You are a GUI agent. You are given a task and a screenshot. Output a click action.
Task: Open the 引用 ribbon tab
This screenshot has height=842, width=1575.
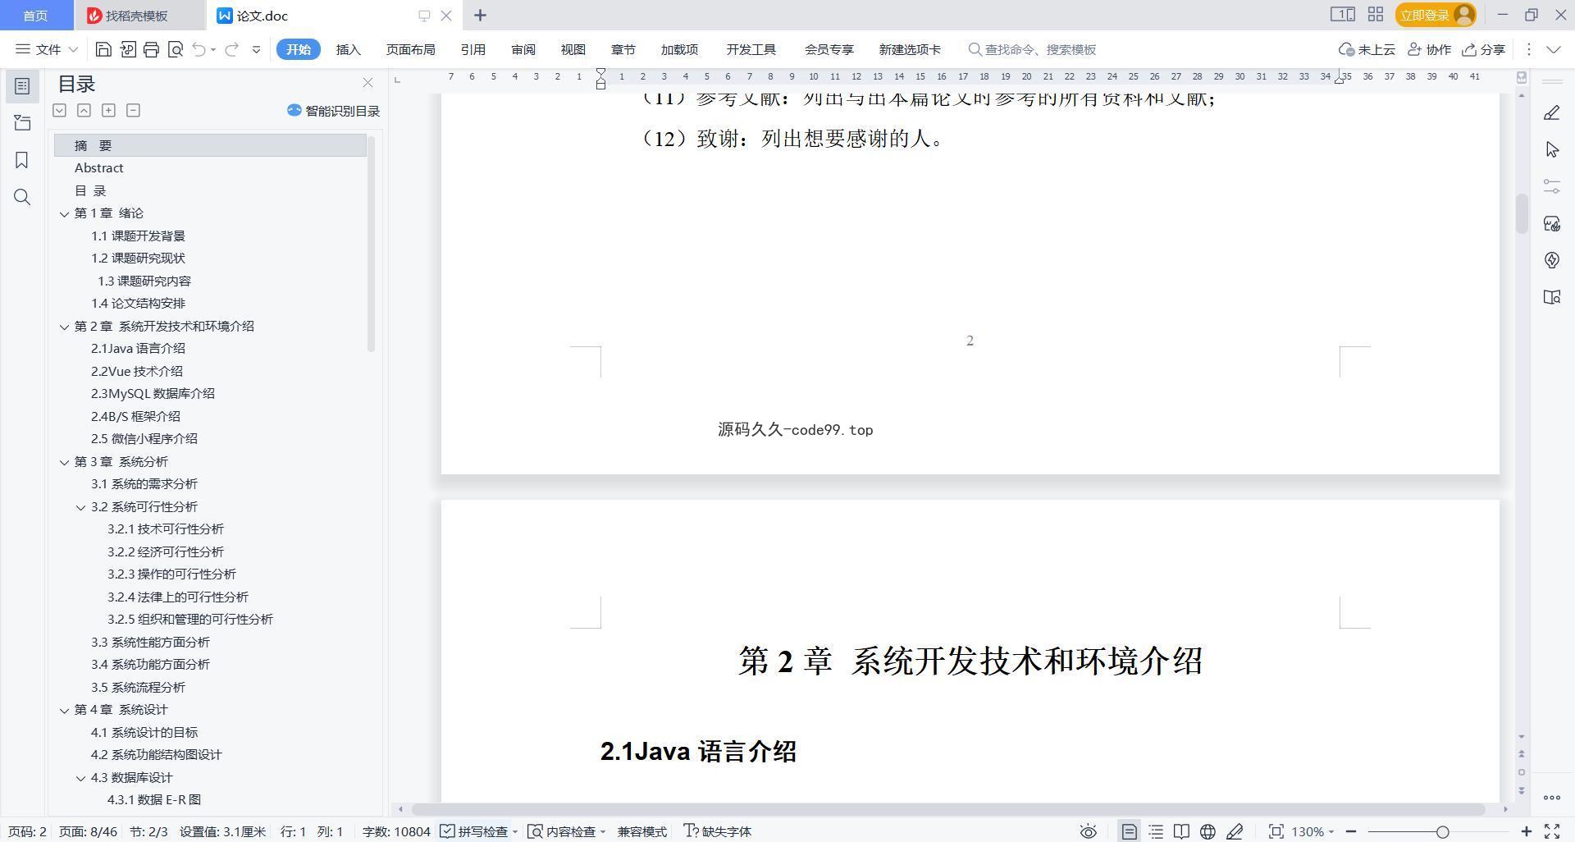pos(472,49)
